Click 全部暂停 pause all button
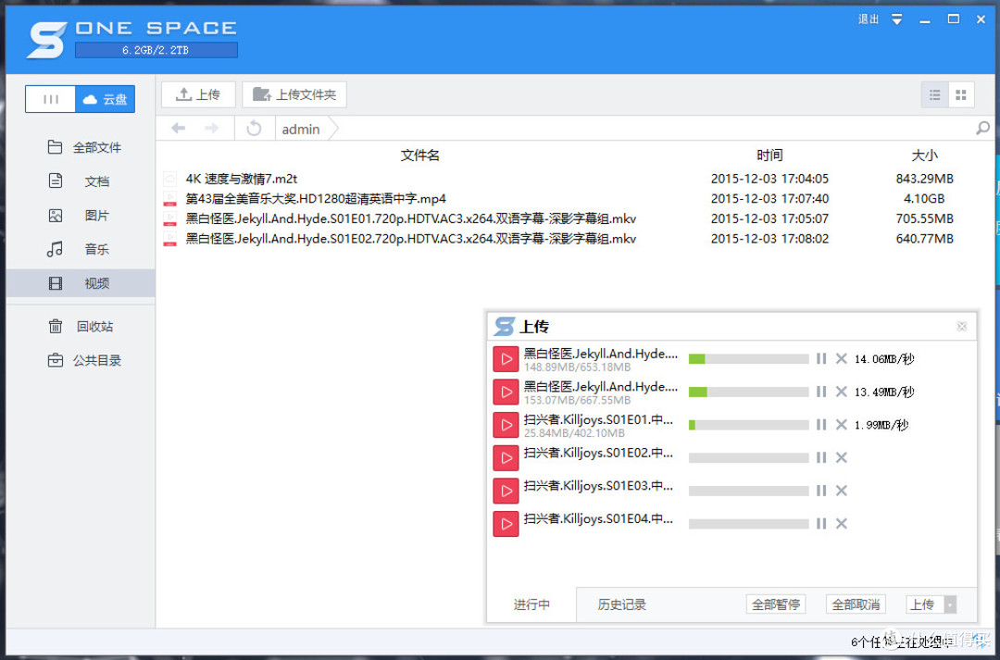 (776, 604)
